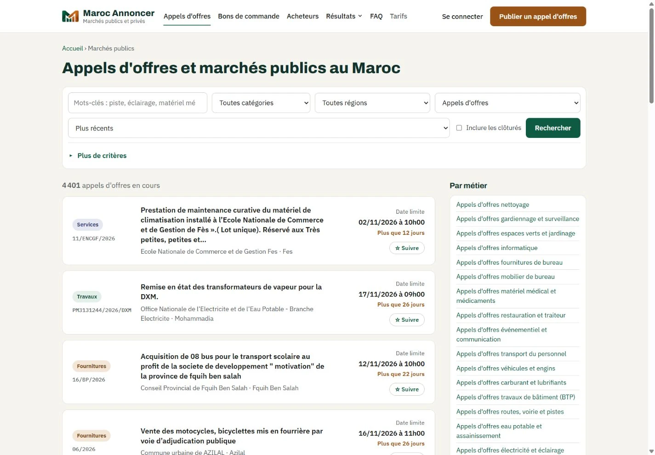
Task: Open Appels d'offres routes, voirie et pistes
Action: click(510, 412)
